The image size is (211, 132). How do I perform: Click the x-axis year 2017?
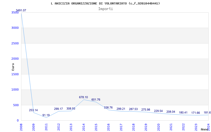[121, 127]
